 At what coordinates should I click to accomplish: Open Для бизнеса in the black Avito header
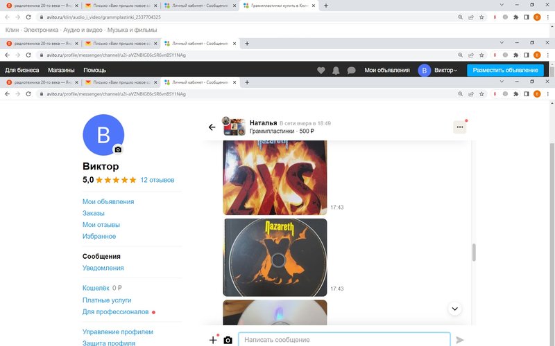(22, 71)
